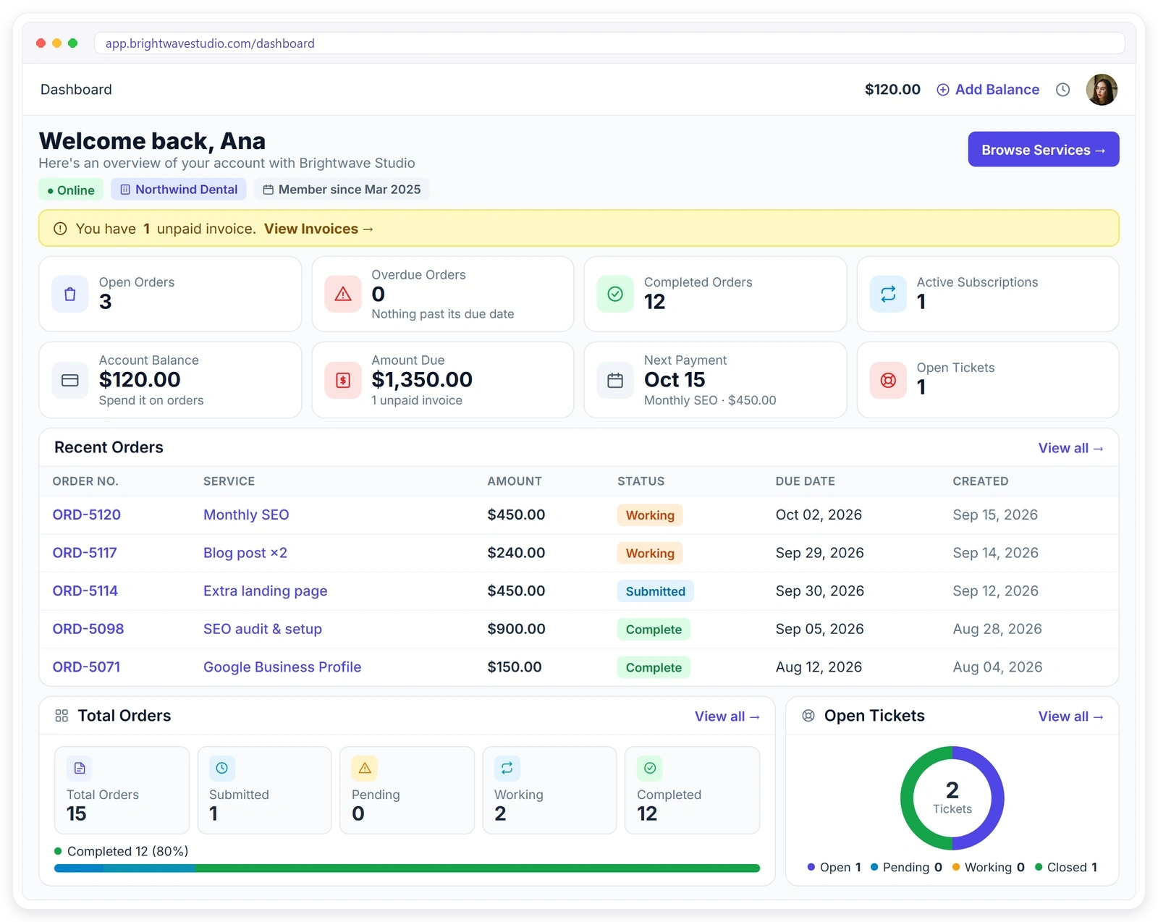Click the orders completion progress bar
1158x922 pixels.
[x=407, y=868]
